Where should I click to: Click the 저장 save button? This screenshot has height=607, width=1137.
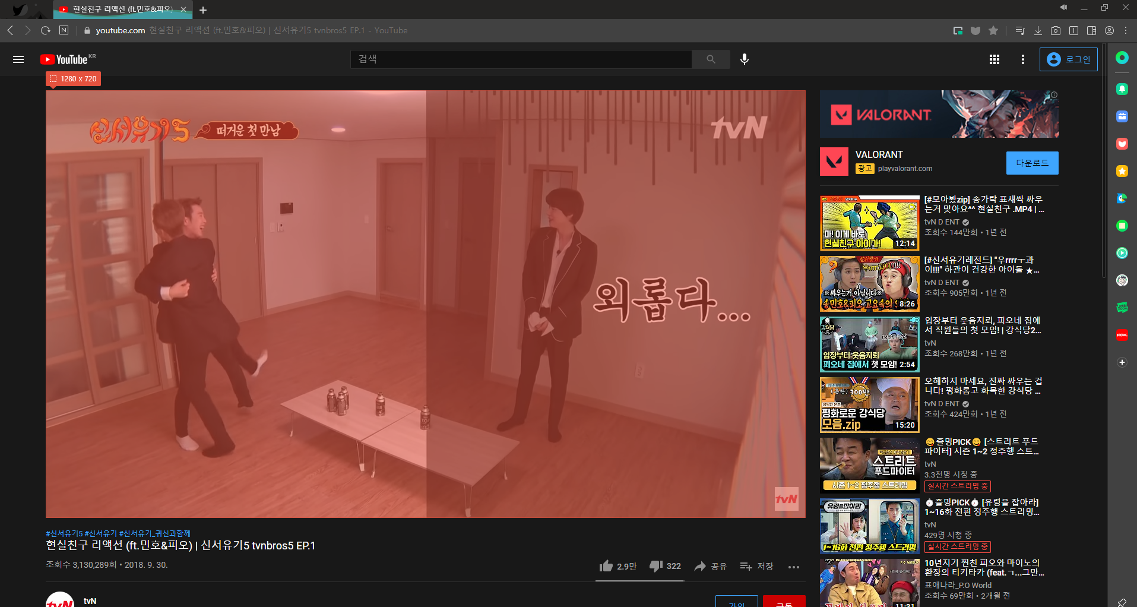[756, 566]
